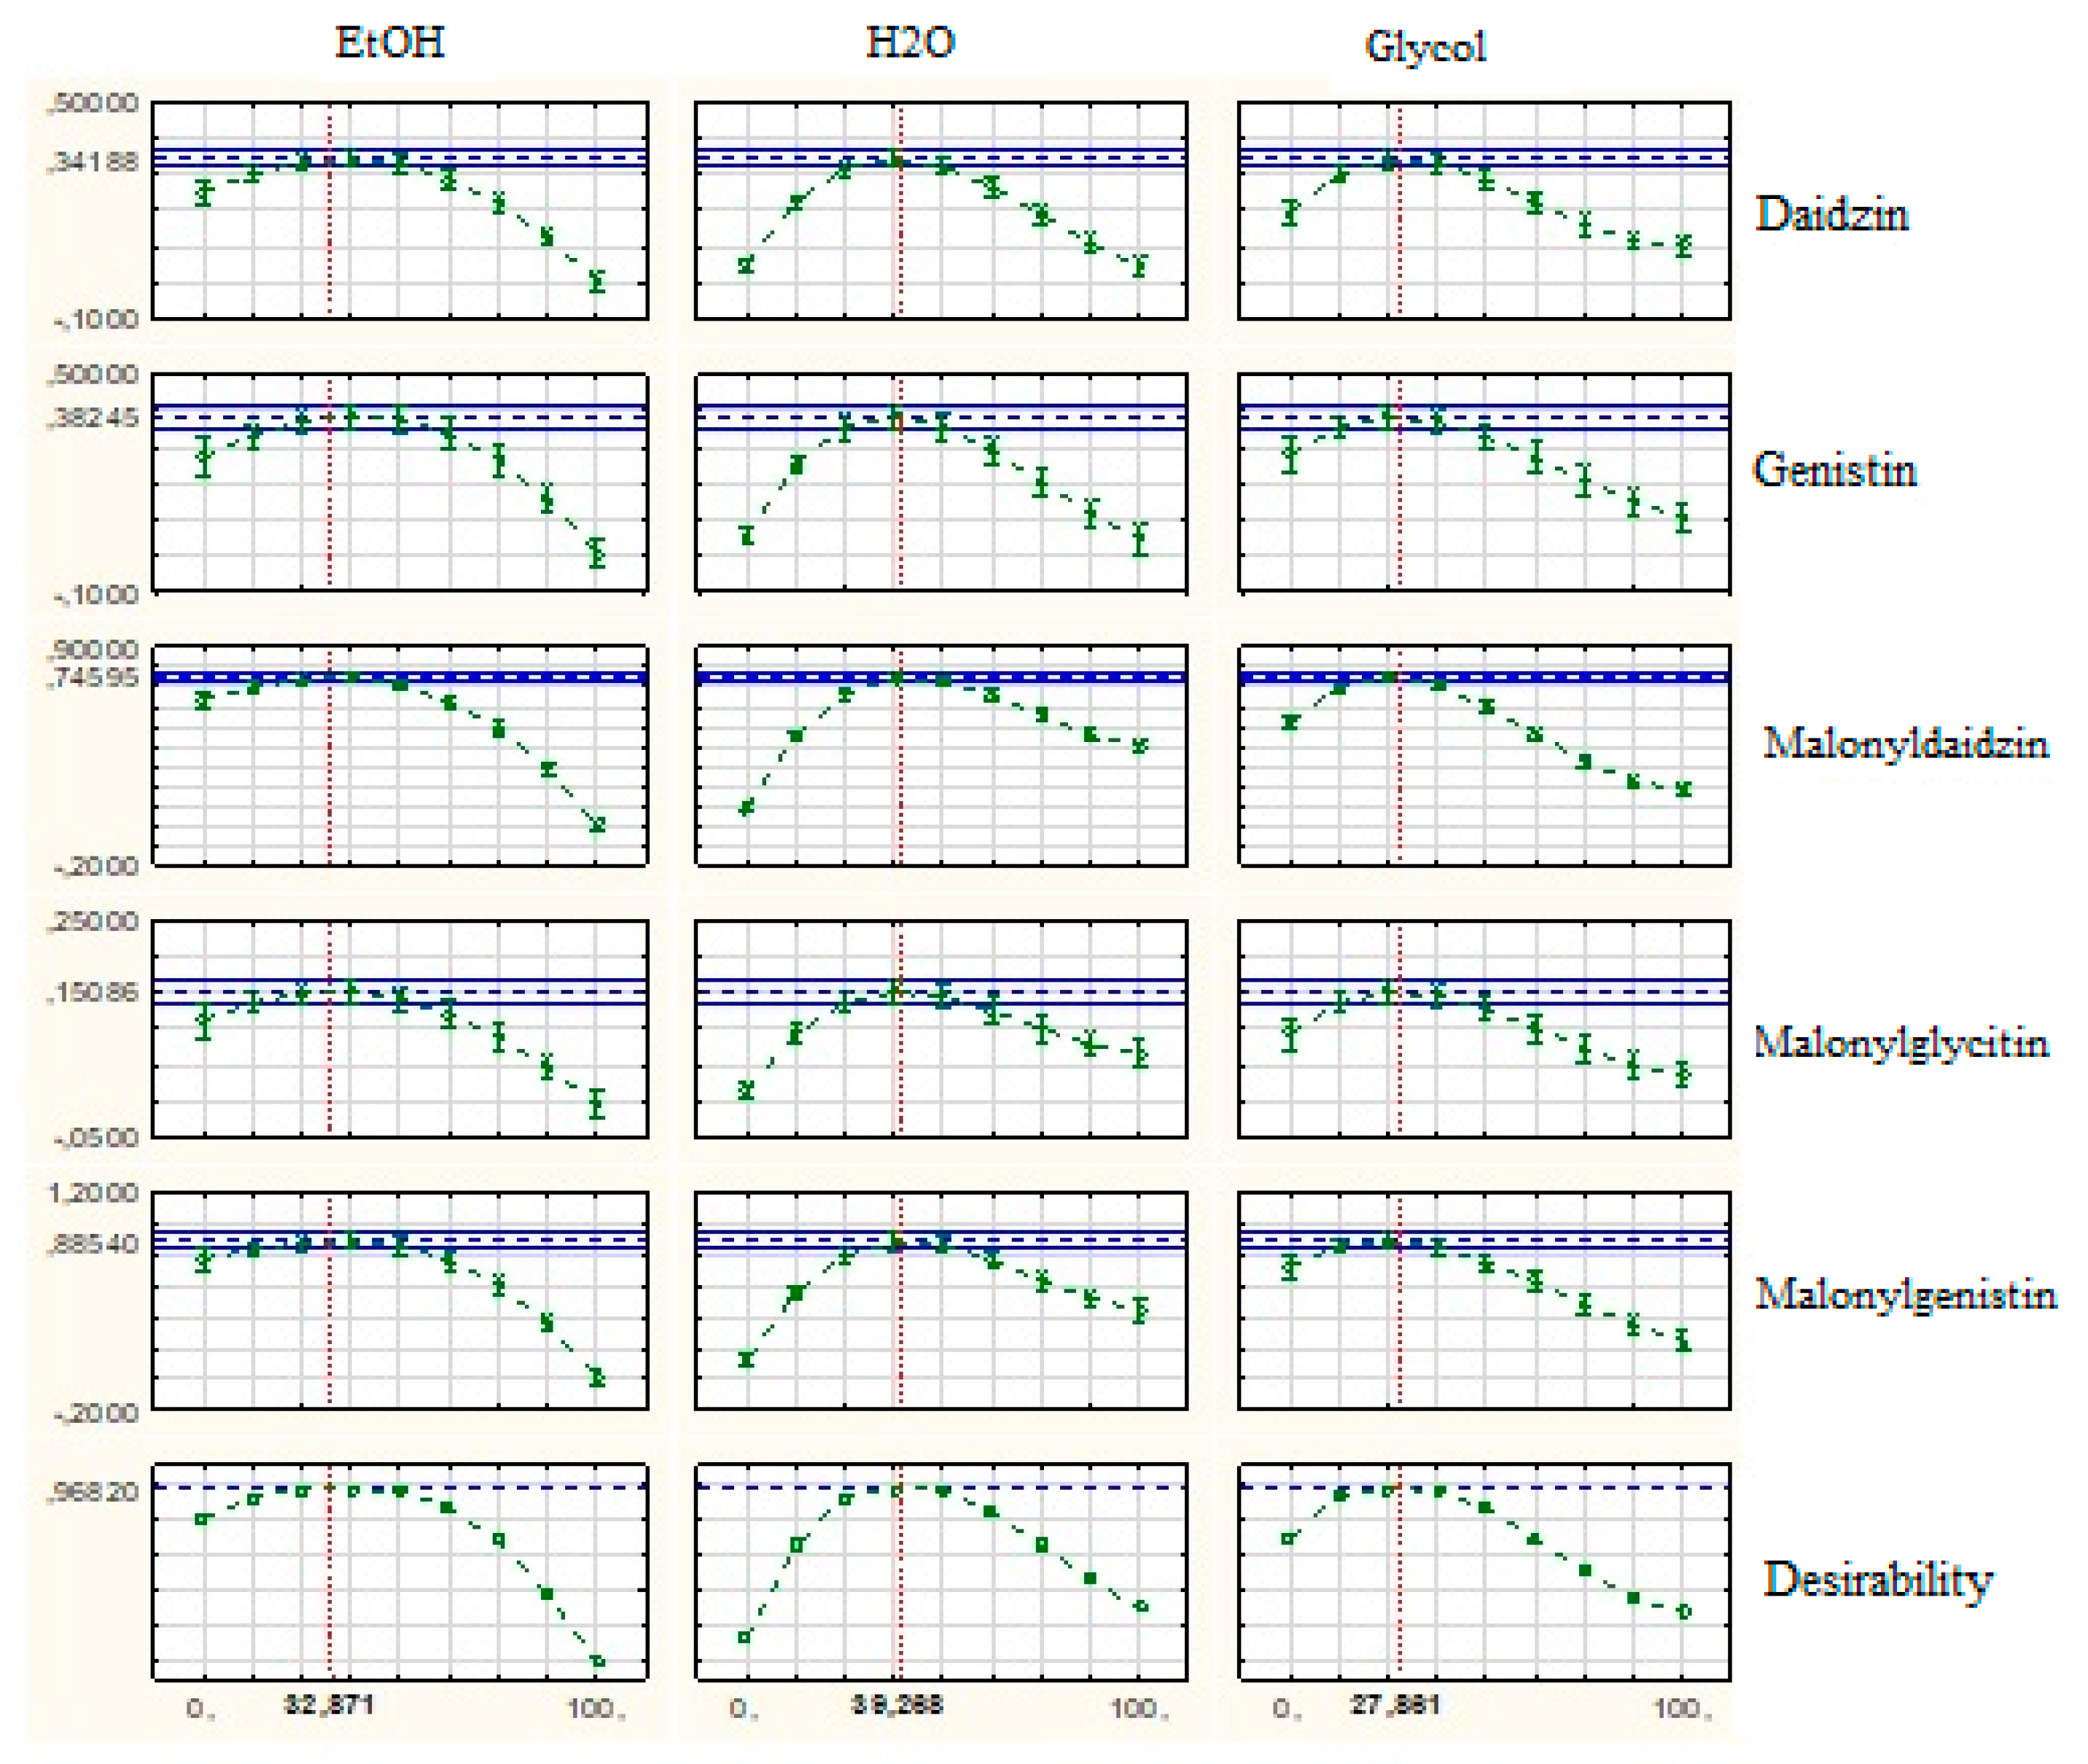The width and height of the screenshot is (2088, 1764).
Task: Click the ,15086 Malonylglycitin axis value
Action: [94, 992]
